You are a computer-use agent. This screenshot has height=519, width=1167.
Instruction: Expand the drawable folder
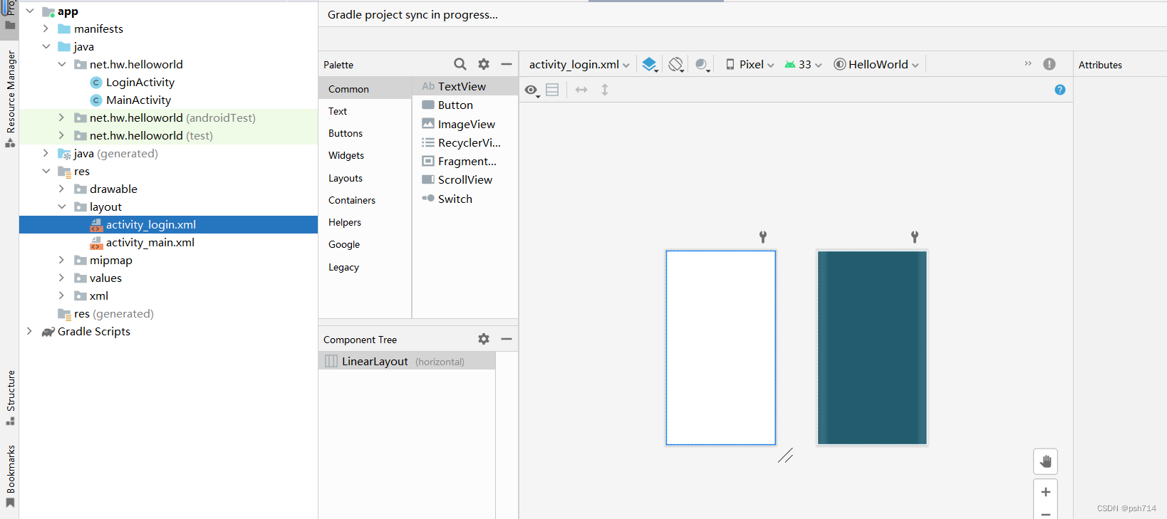[61, 189]
